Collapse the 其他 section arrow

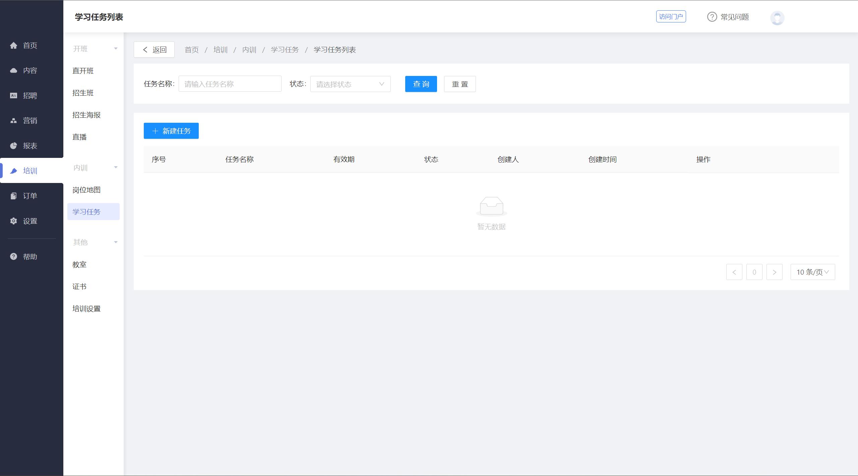[116, 242]
